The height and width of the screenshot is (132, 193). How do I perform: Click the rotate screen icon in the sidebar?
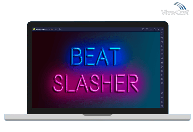[162, 75]
